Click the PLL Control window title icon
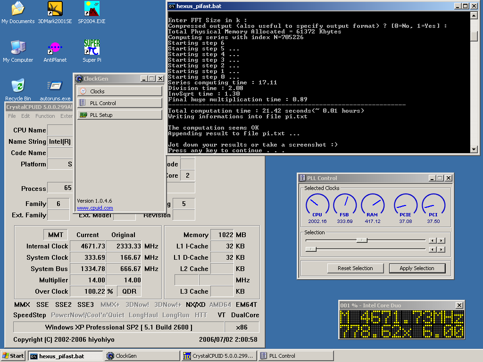Screen dimensions: 483x362 tap(303, 178)
